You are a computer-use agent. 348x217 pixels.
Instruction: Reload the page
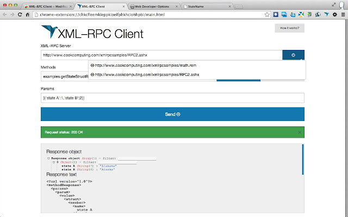(20, 15)
